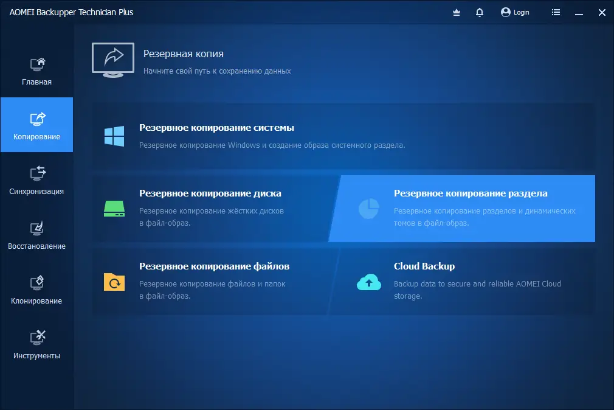The width and height of the screenshot is (614, 410).
Task: Click the Windows logo system backup icon
Action: point(114,136)
